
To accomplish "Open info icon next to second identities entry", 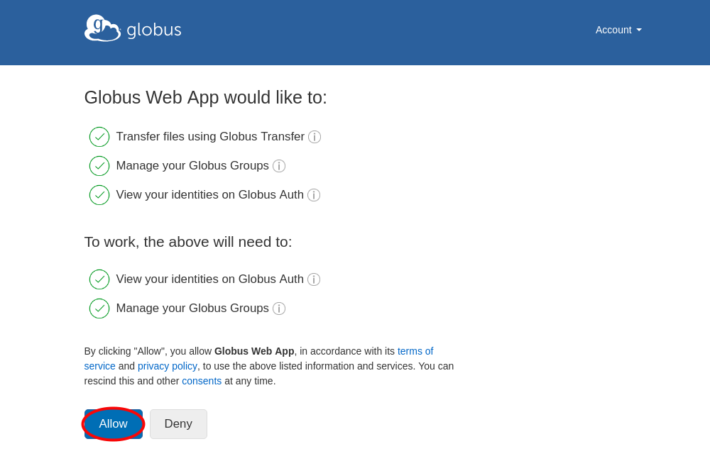I will [x=314, y=279].
